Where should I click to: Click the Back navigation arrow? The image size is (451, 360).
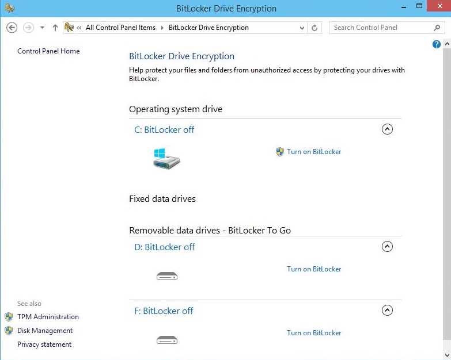[x=12, y=28]
